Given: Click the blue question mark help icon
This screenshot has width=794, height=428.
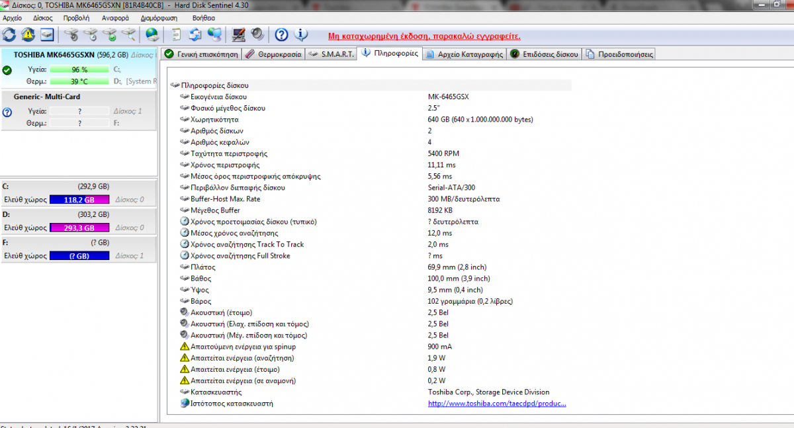Looking at the screenshot, I should point(281,34).
